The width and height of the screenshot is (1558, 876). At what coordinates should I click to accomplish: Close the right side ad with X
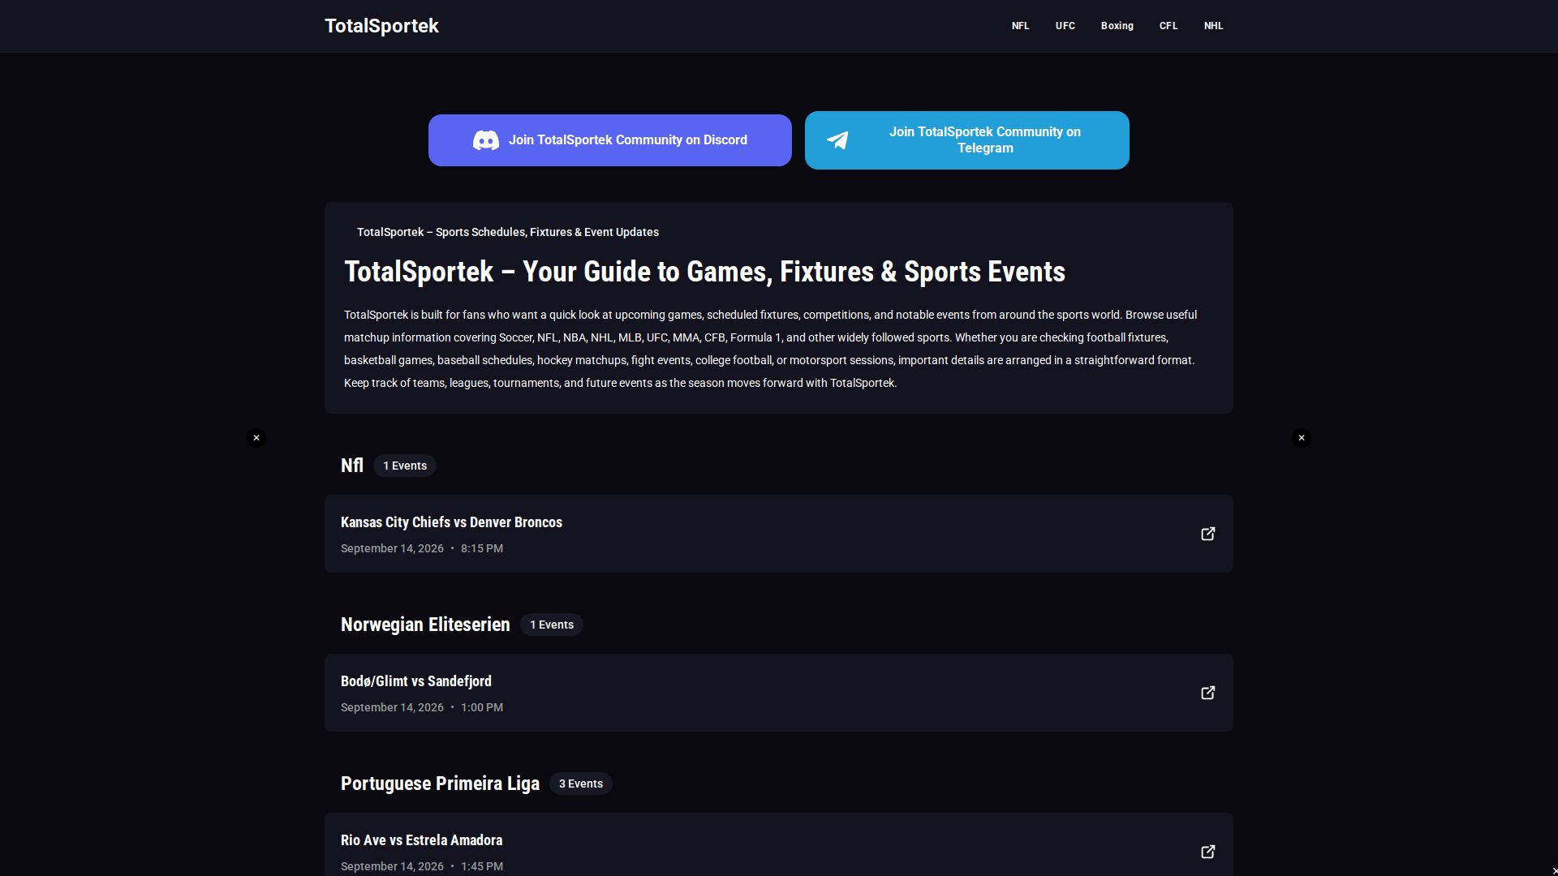click(x=1302, y=438)
